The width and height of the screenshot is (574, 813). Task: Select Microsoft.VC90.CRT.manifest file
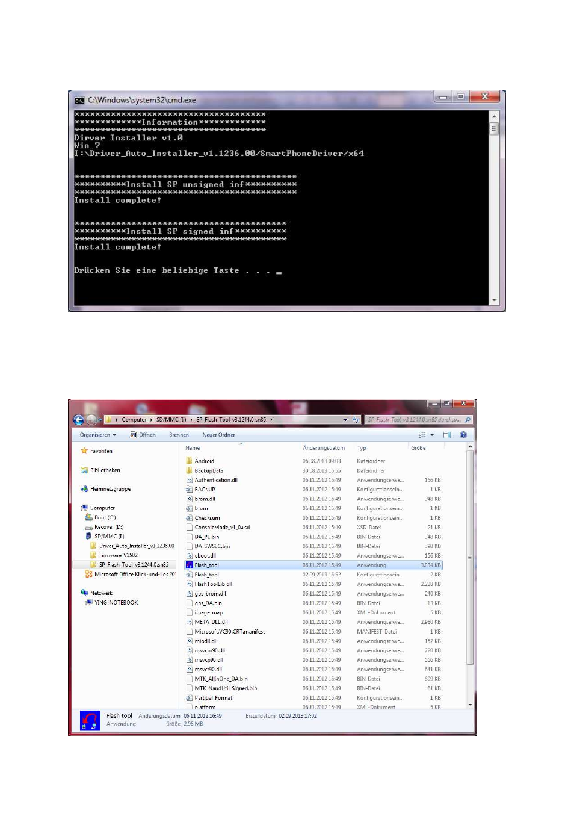(229, 632)
